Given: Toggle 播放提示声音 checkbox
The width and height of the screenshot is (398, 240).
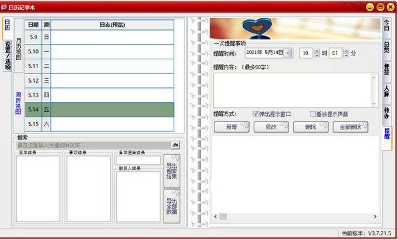Looking at the screenshot, I should [313, 114].
